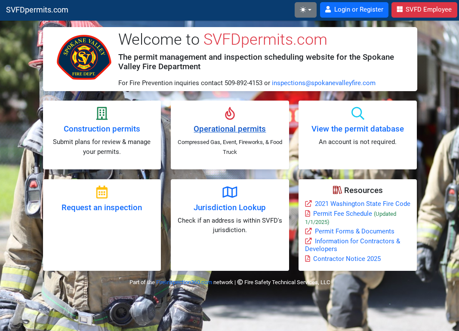Image resolution: width=459 pixels, height=331 pixels.
Task: Email inspections@spokanevalleyfire.com link
Action: pos(323,83)
